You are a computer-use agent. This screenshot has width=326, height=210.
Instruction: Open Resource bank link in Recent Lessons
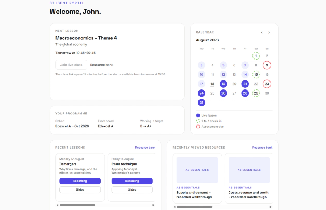tap(145, 148)
